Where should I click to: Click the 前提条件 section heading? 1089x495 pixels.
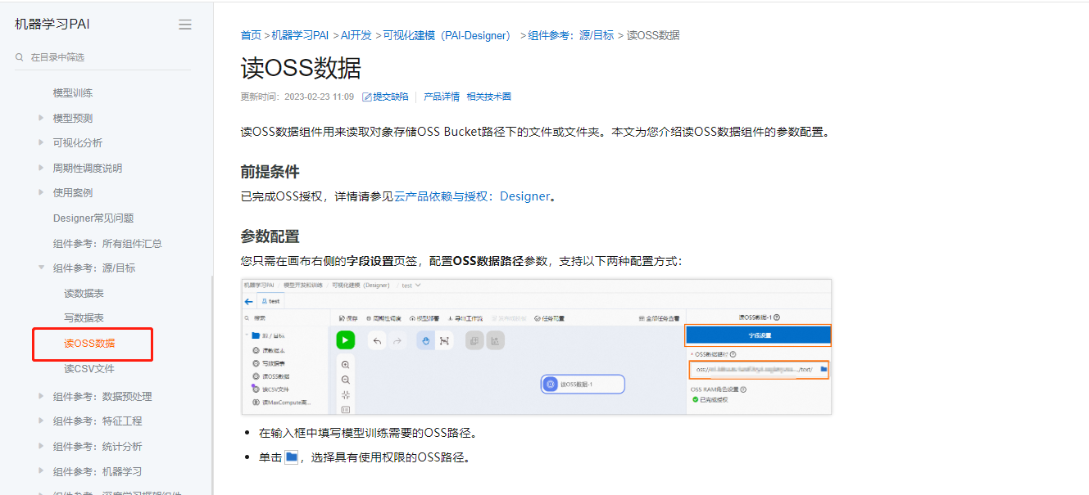[x=270, y=172]
